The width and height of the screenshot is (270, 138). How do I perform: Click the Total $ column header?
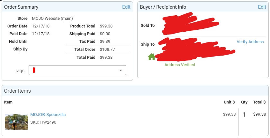point(259,102)
